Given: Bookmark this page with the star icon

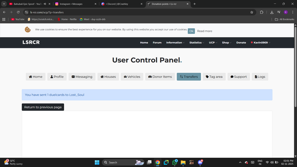Looking at the screenshot, I should (x=252, y=13).
